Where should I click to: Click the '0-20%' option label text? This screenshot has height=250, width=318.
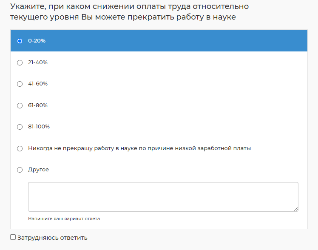37,41
